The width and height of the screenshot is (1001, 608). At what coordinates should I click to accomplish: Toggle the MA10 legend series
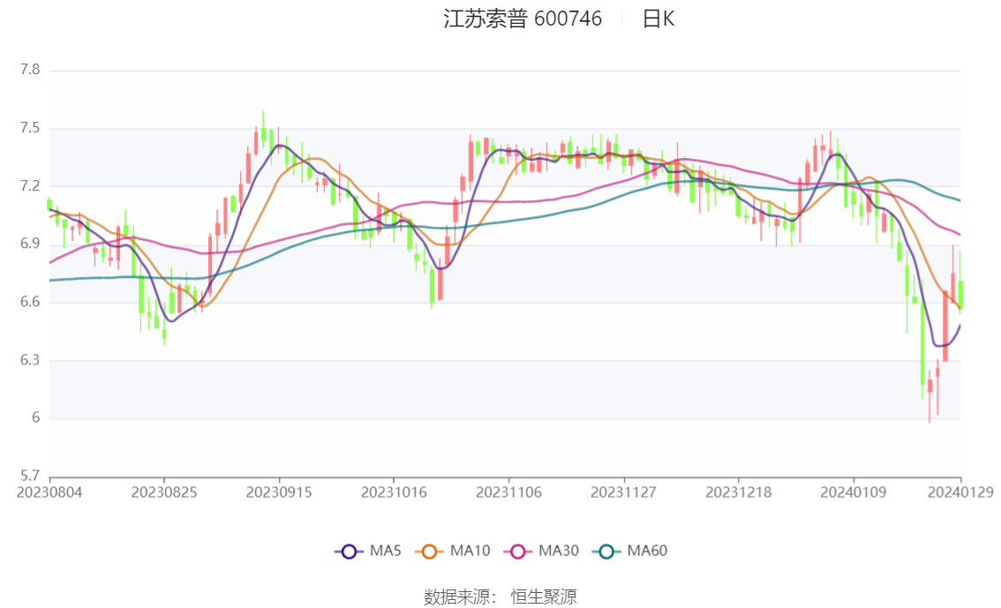coord(453,551)
